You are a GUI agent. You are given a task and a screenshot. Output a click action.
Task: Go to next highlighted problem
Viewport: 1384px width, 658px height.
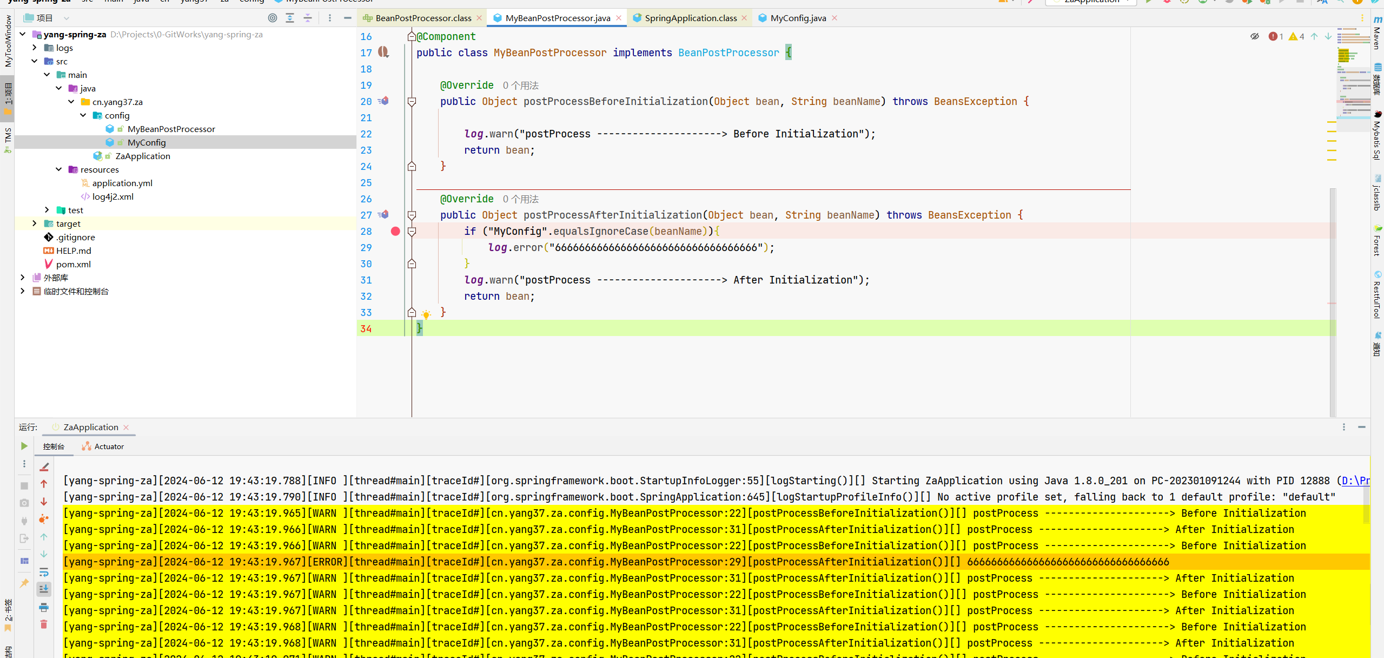click(1328, 36)
